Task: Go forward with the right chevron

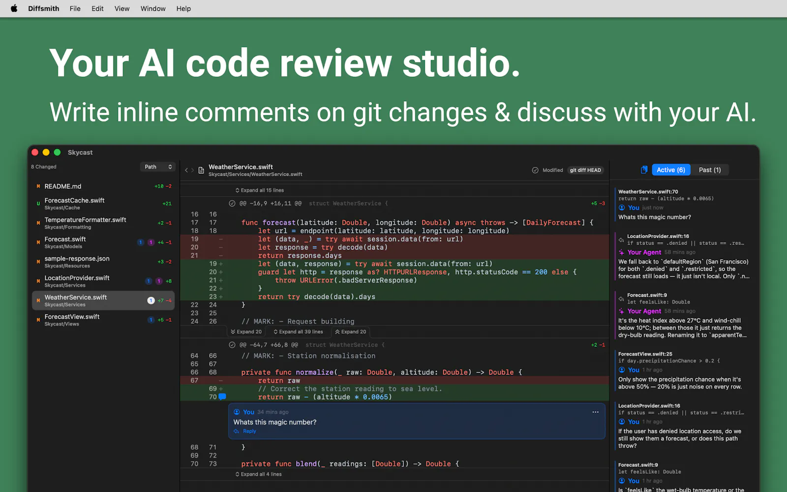Action: point(192,170)
